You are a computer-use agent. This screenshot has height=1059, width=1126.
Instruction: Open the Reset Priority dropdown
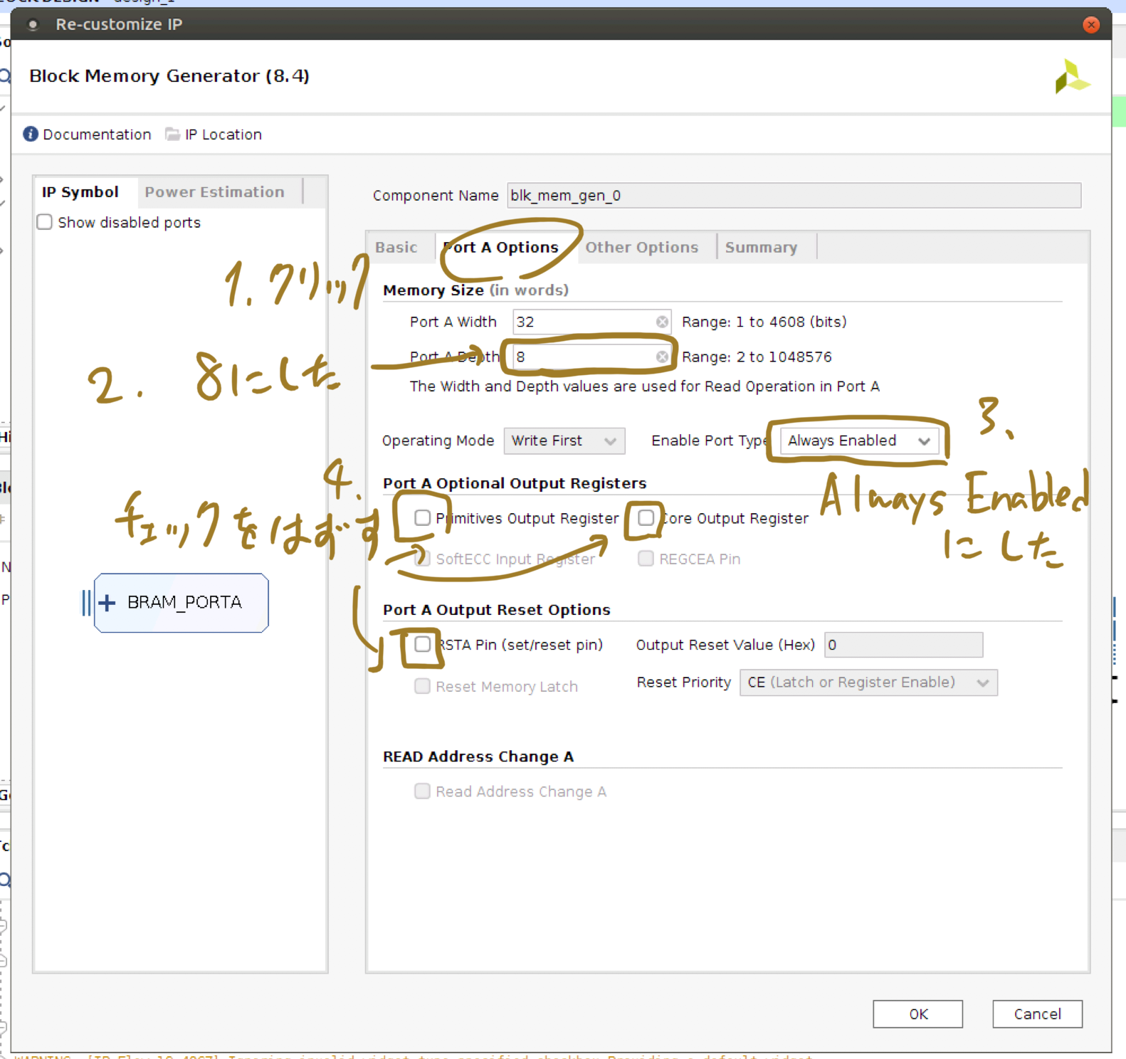click(x=868, y=683)
